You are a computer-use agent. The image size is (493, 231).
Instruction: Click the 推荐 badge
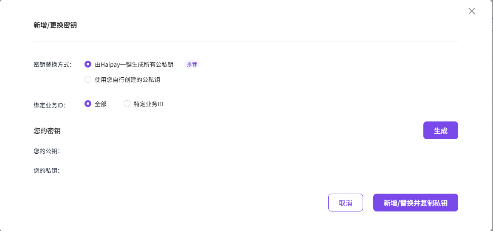[x=192, y=65]
